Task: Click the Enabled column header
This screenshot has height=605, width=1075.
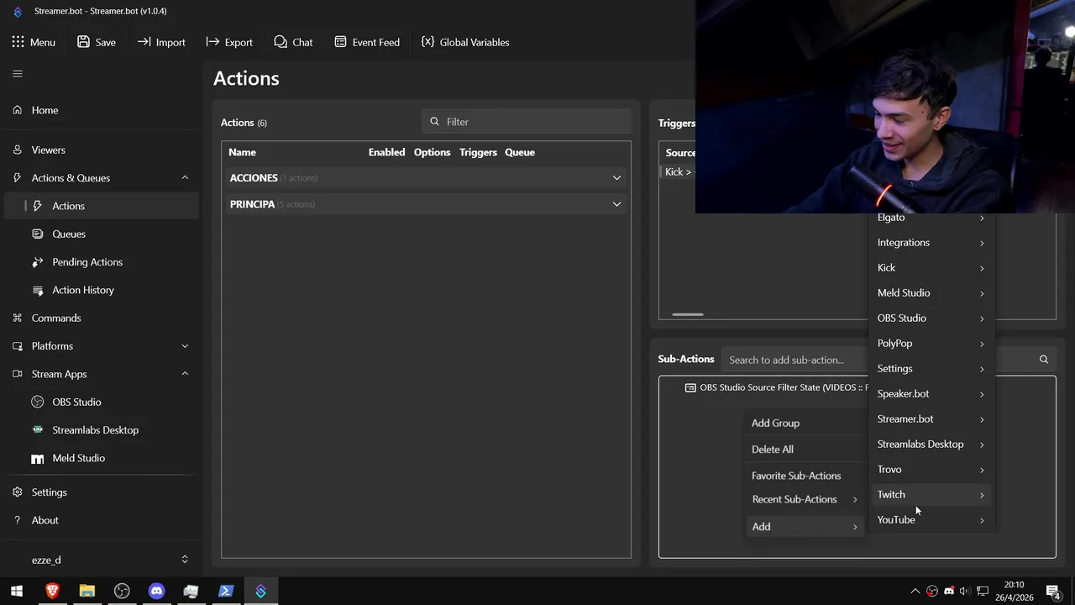Action: (x=386, y=152)
